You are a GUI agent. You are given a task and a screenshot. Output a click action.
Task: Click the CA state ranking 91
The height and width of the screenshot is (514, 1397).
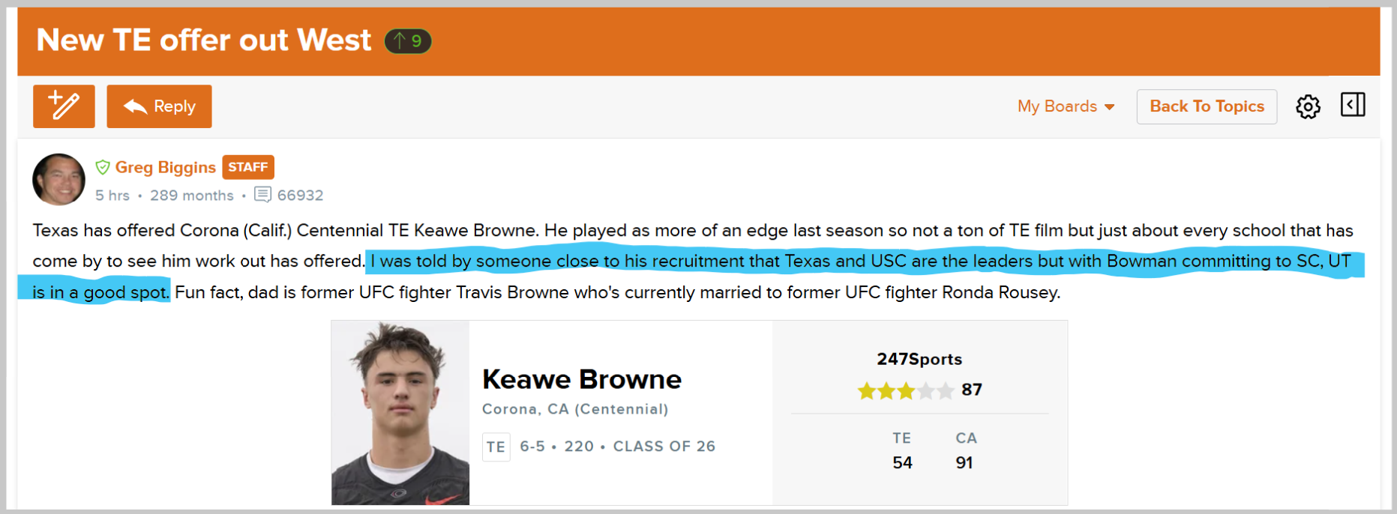[x=964, y=463]
